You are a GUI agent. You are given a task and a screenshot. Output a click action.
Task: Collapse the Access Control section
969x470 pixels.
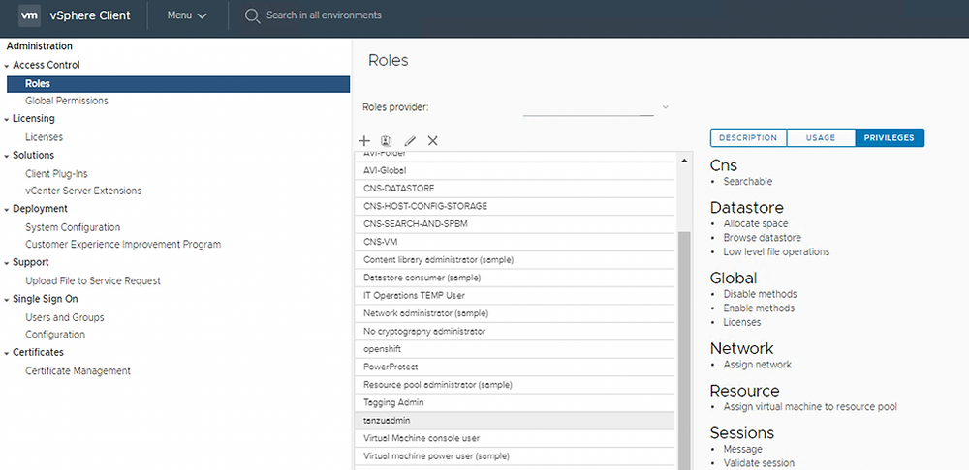pyautogui.click(x=6, y=66)
